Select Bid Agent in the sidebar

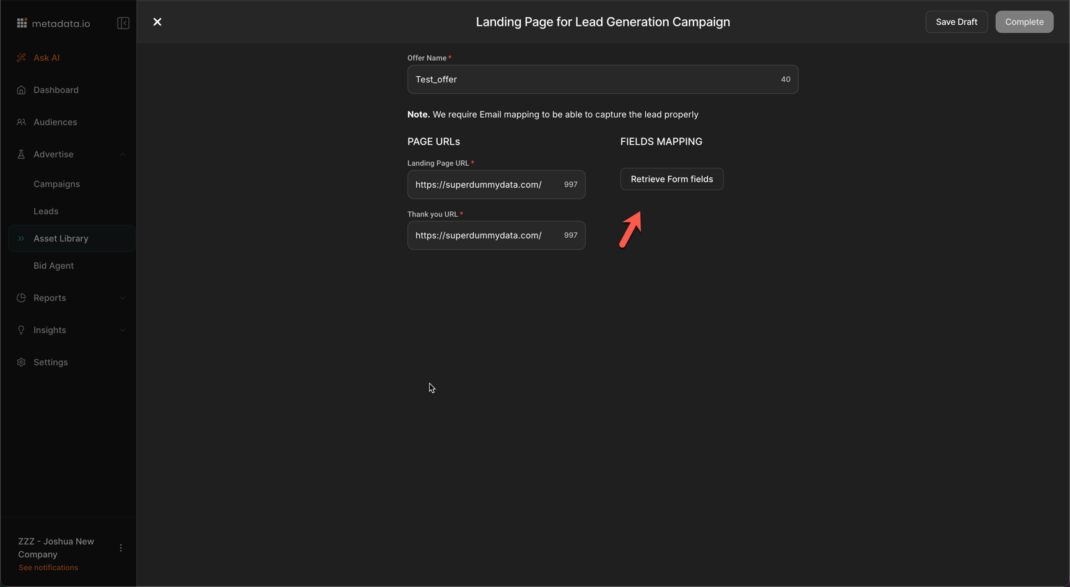53,266
